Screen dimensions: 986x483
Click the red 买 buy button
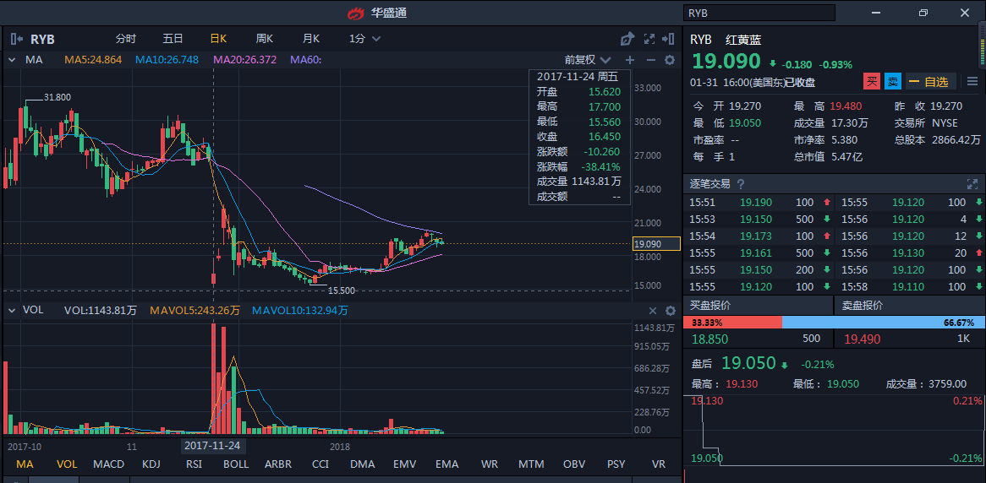(x=872, y=82)
